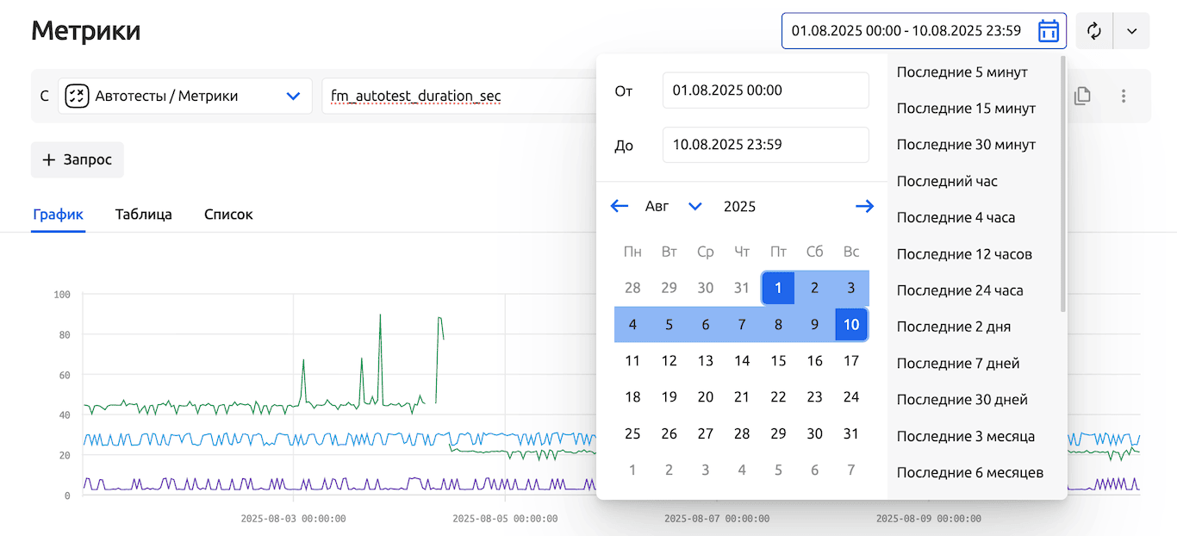This screenshot has height=536, width=1177.
Task: Click the copy query icon
Action: point(1082,96)
